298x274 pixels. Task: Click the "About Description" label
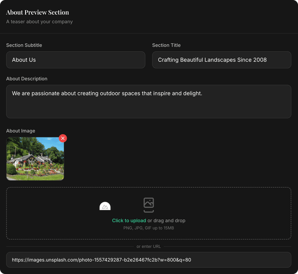click(27, 79)
